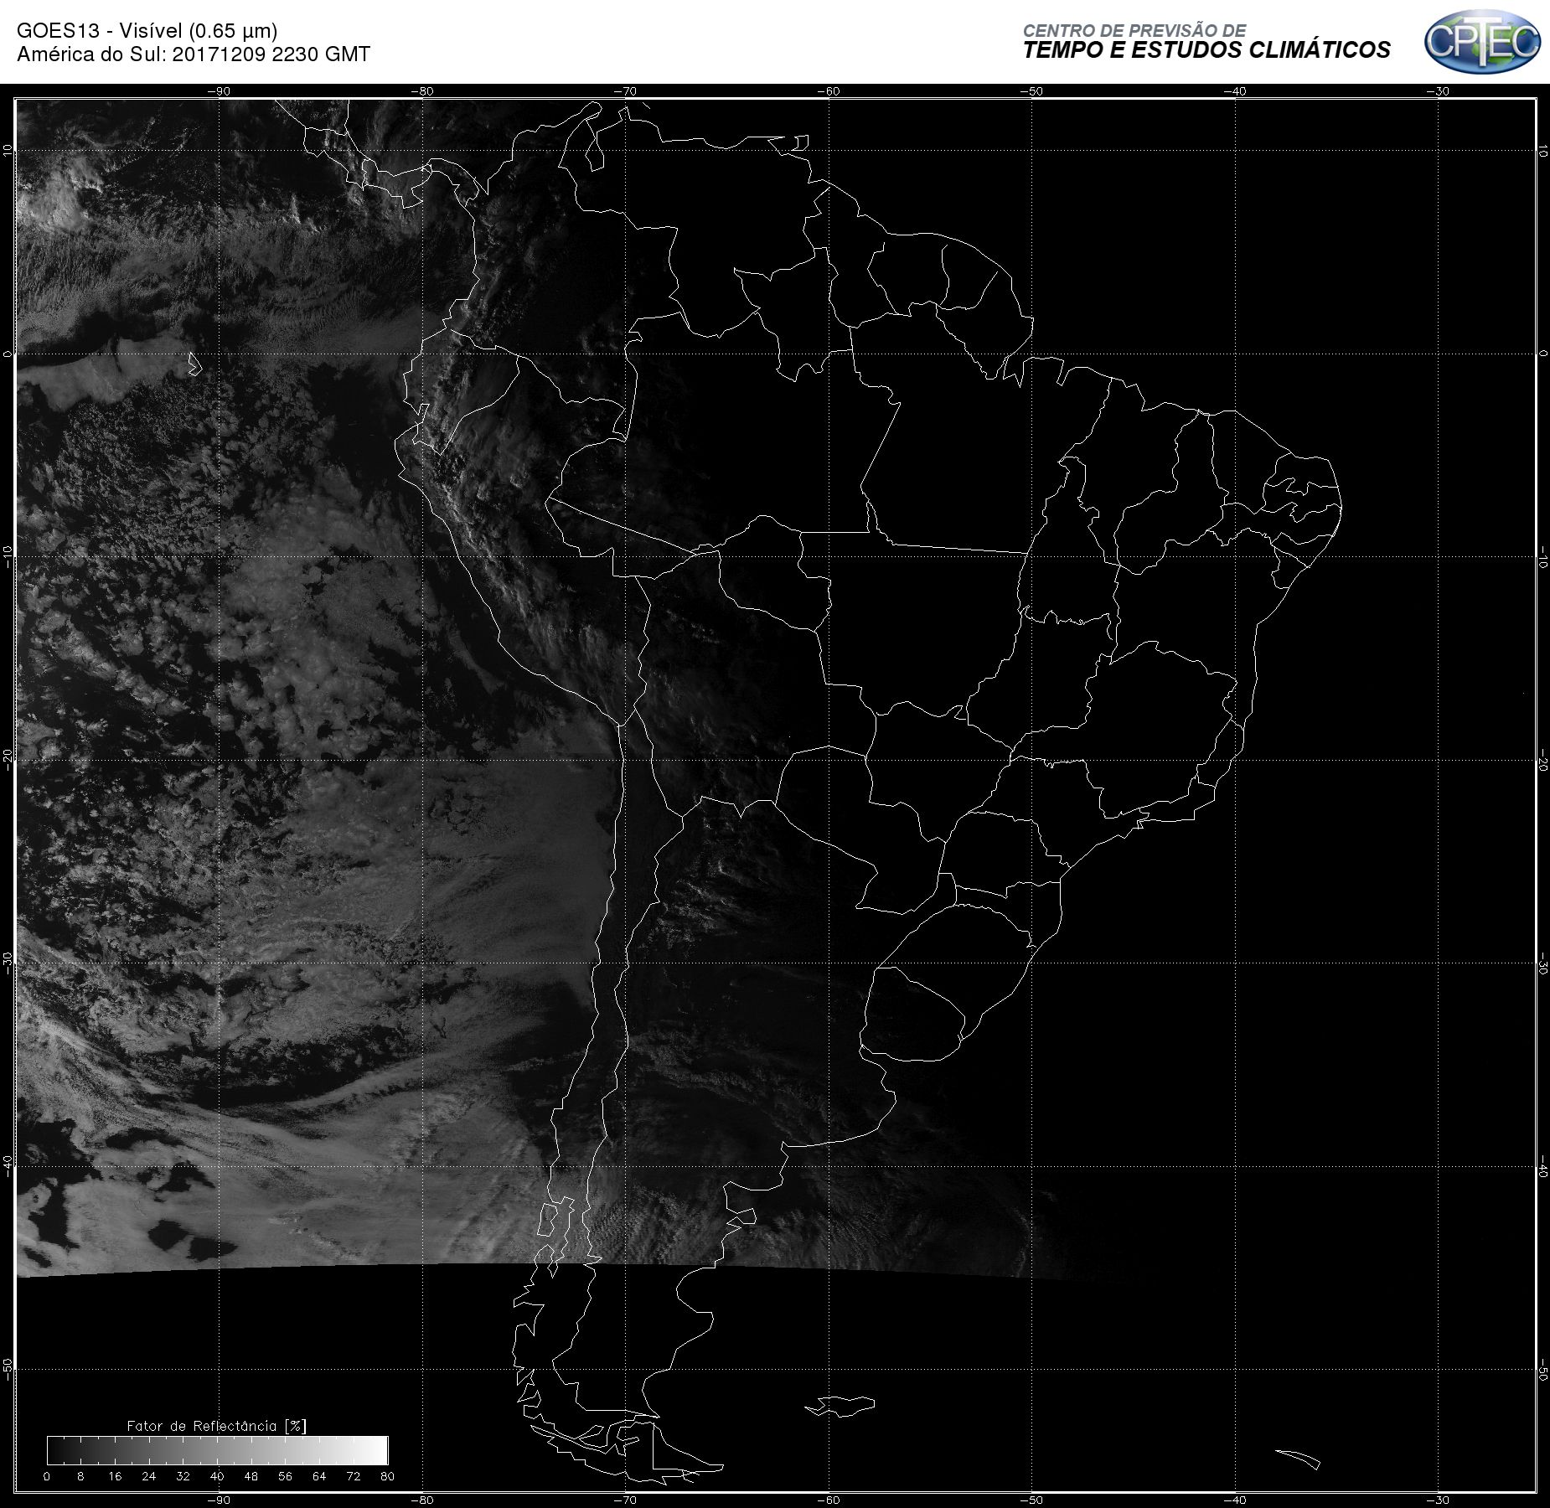The width and height of the screenshot is (1550, 1508).
Task: Click the South Georgia island outline
Action: (x=1298, y=1459)
